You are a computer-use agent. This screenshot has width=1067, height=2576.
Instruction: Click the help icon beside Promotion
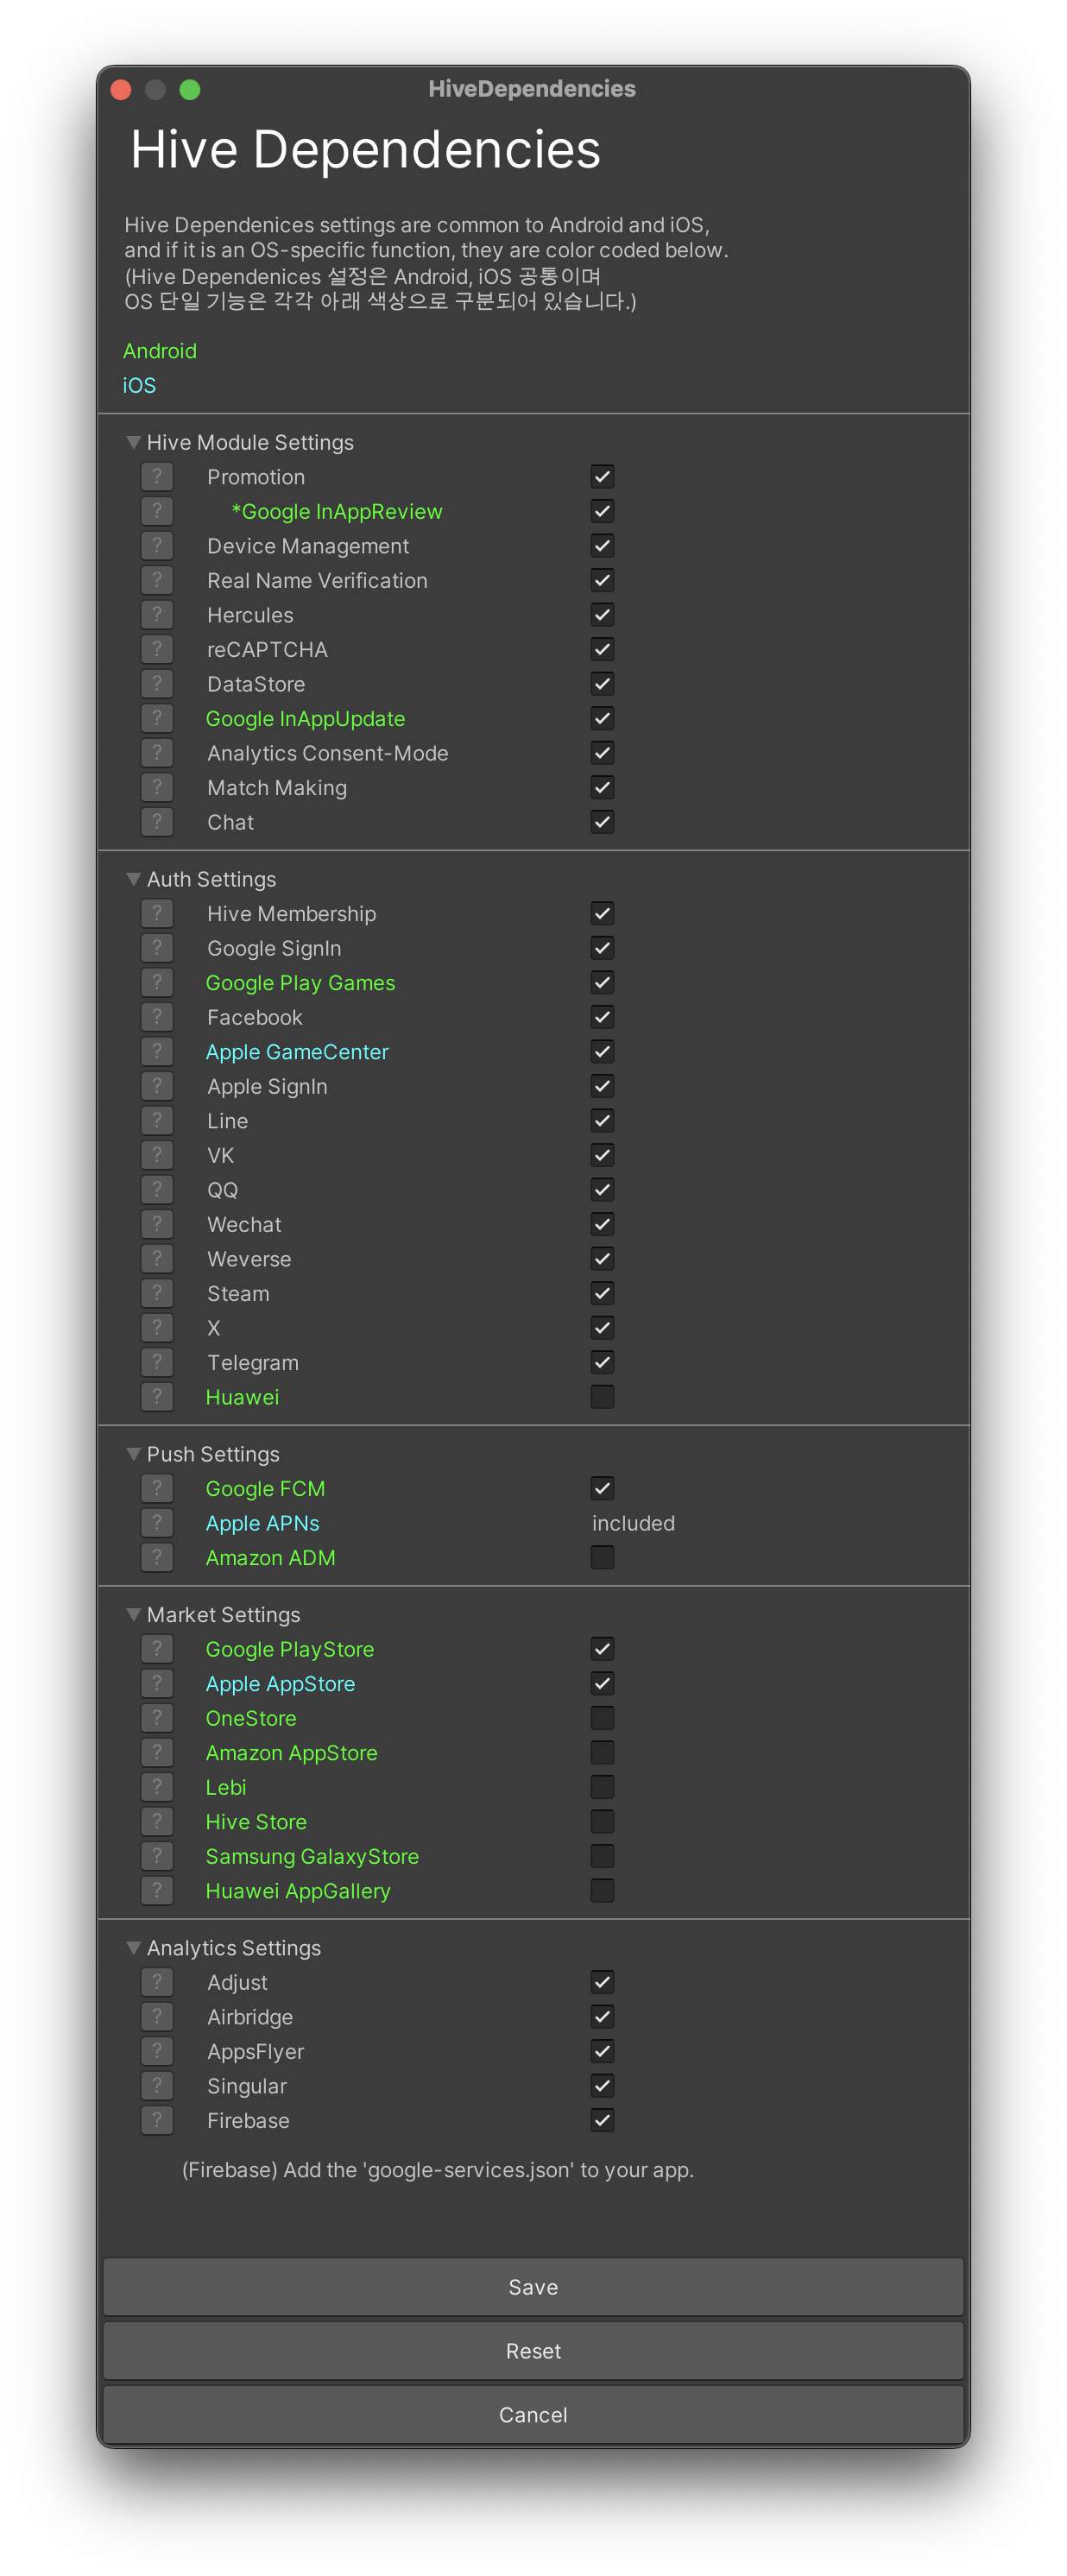tap(157, 477)
